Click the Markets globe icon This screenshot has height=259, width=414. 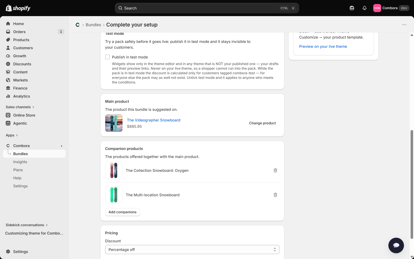(8, 80)
